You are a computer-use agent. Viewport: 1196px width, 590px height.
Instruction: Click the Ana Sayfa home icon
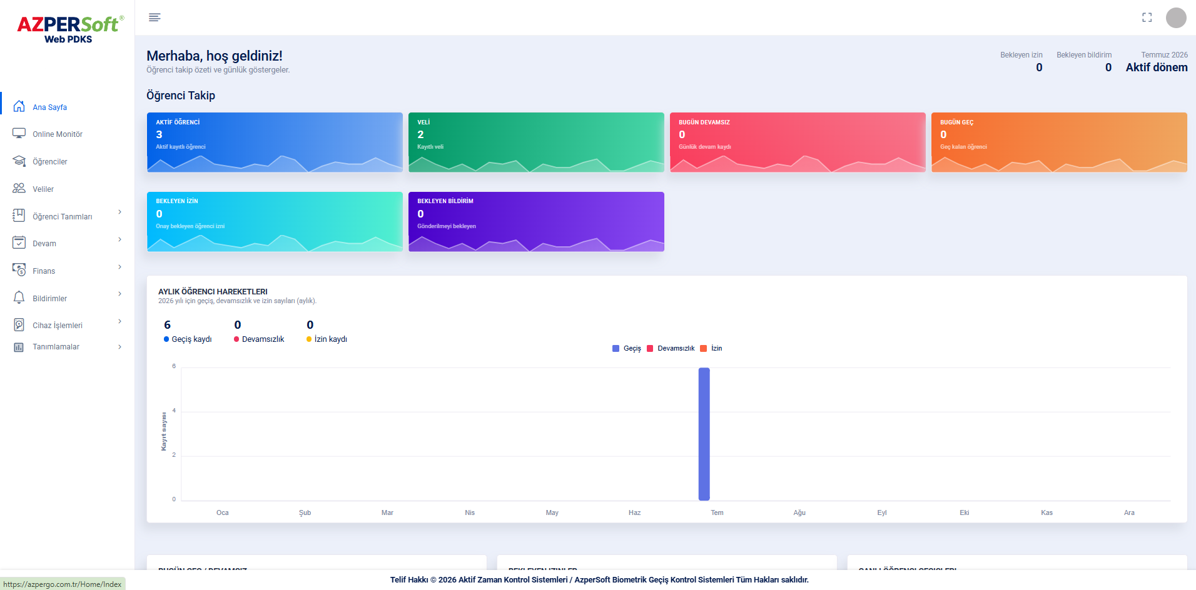pyautogui.click(x=19, y=106)
